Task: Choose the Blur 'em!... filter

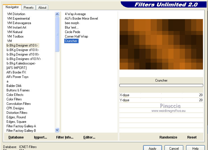Action: click(x=72, y=27)
